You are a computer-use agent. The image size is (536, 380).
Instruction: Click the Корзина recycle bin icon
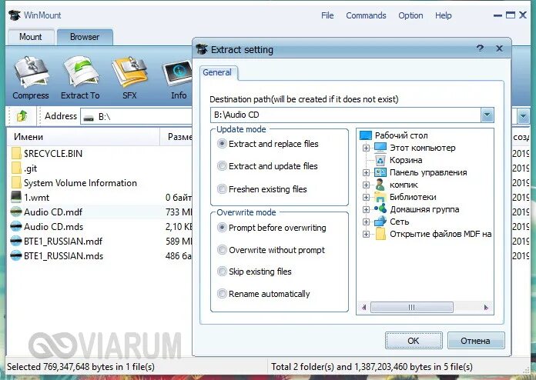380,160
